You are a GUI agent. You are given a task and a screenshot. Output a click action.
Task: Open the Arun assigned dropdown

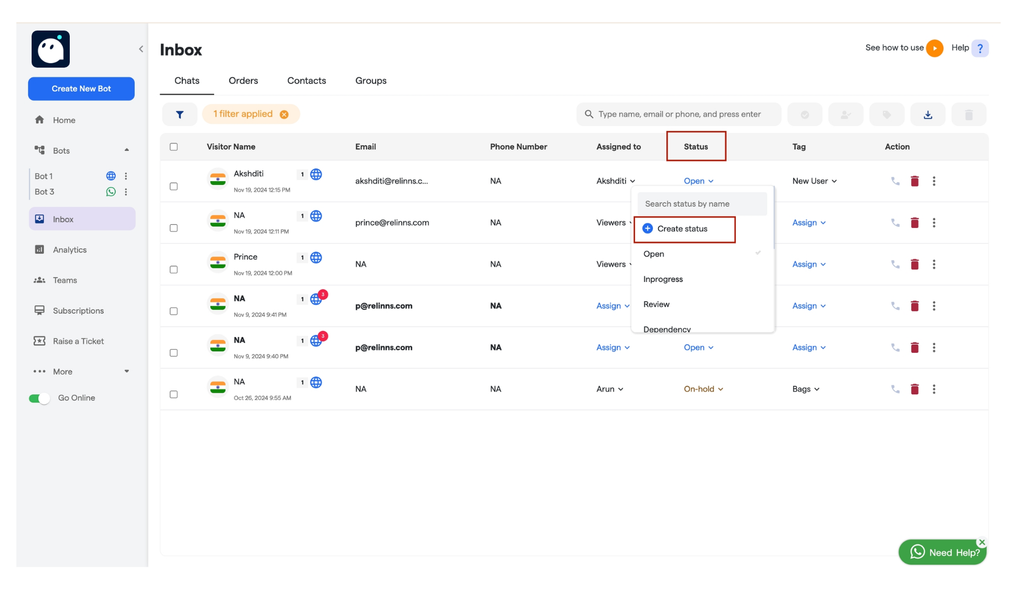[610, 389]
